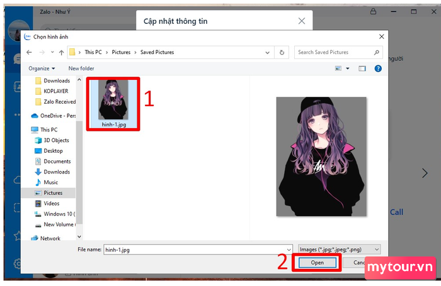Click This PC in the address path
This screenshot has width=441, height=286.
[93, 52]
